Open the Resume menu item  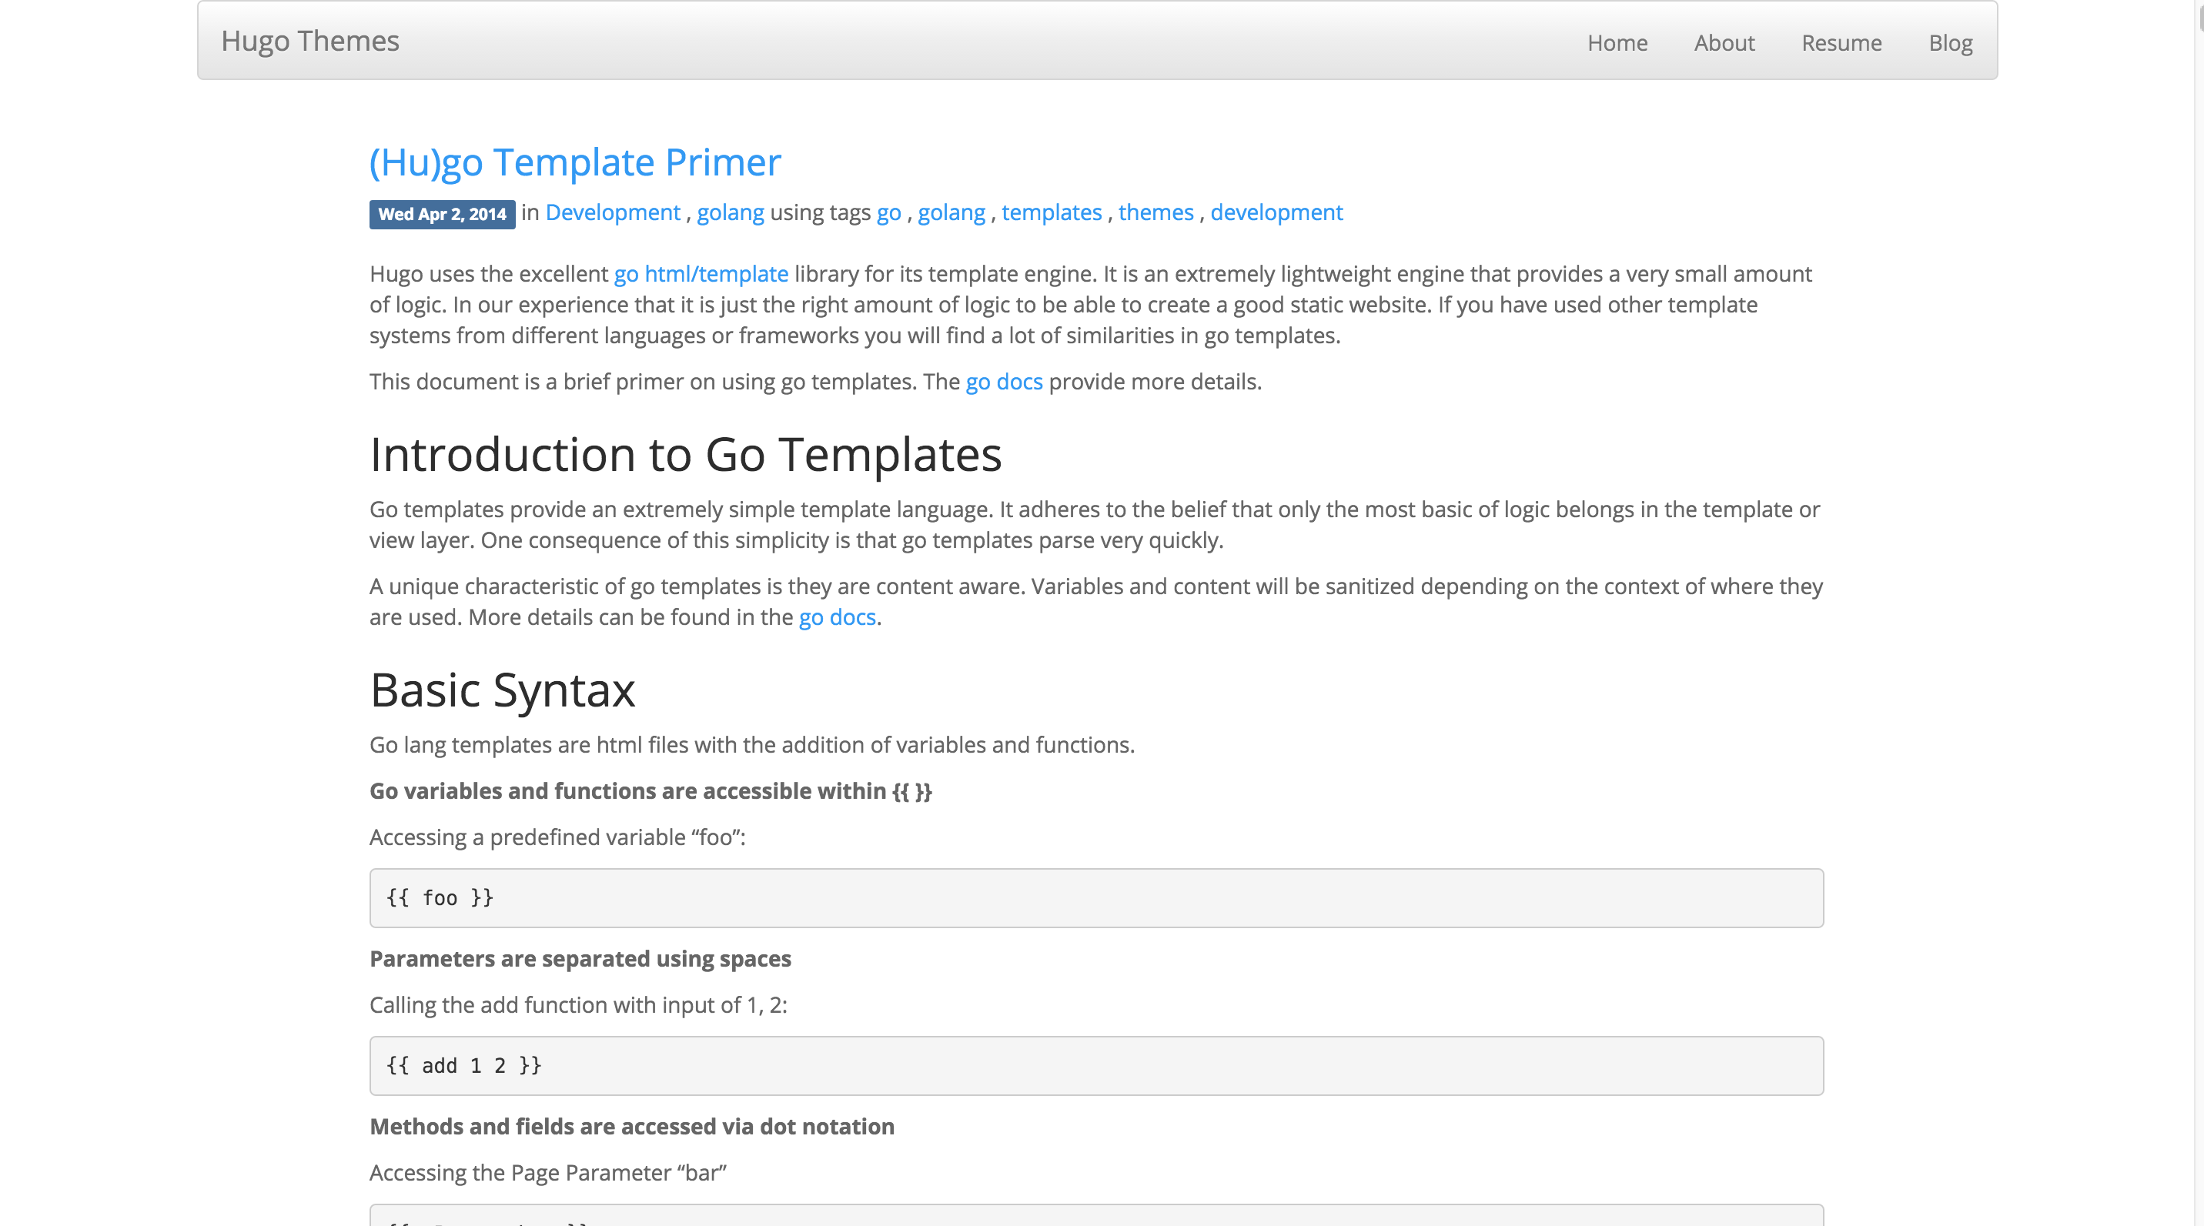[x=1841, y=43]
